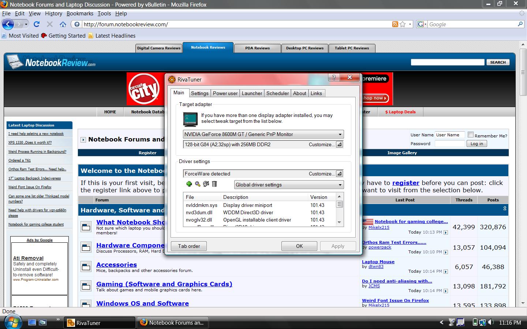Open Customize button for ForceWare detected
This screenshot has width=527, height=329.
point(339,174)
